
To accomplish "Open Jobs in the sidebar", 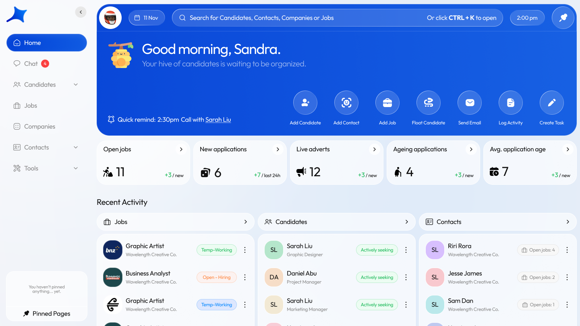I will click(47, 105).
